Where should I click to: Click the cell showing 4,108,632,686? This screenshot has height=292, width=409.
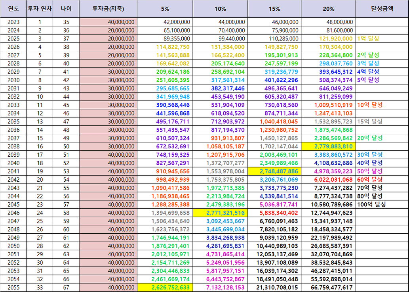328,163
